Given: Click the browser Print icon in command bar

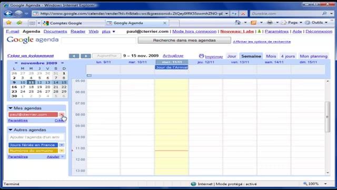Looking at the screenshot, I should pyautogui.click(x=270, y=22).
